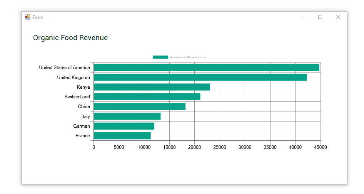Click the Kenya revenue bar
This screenshot has width=364, height=194.
(x=152, y=87)
